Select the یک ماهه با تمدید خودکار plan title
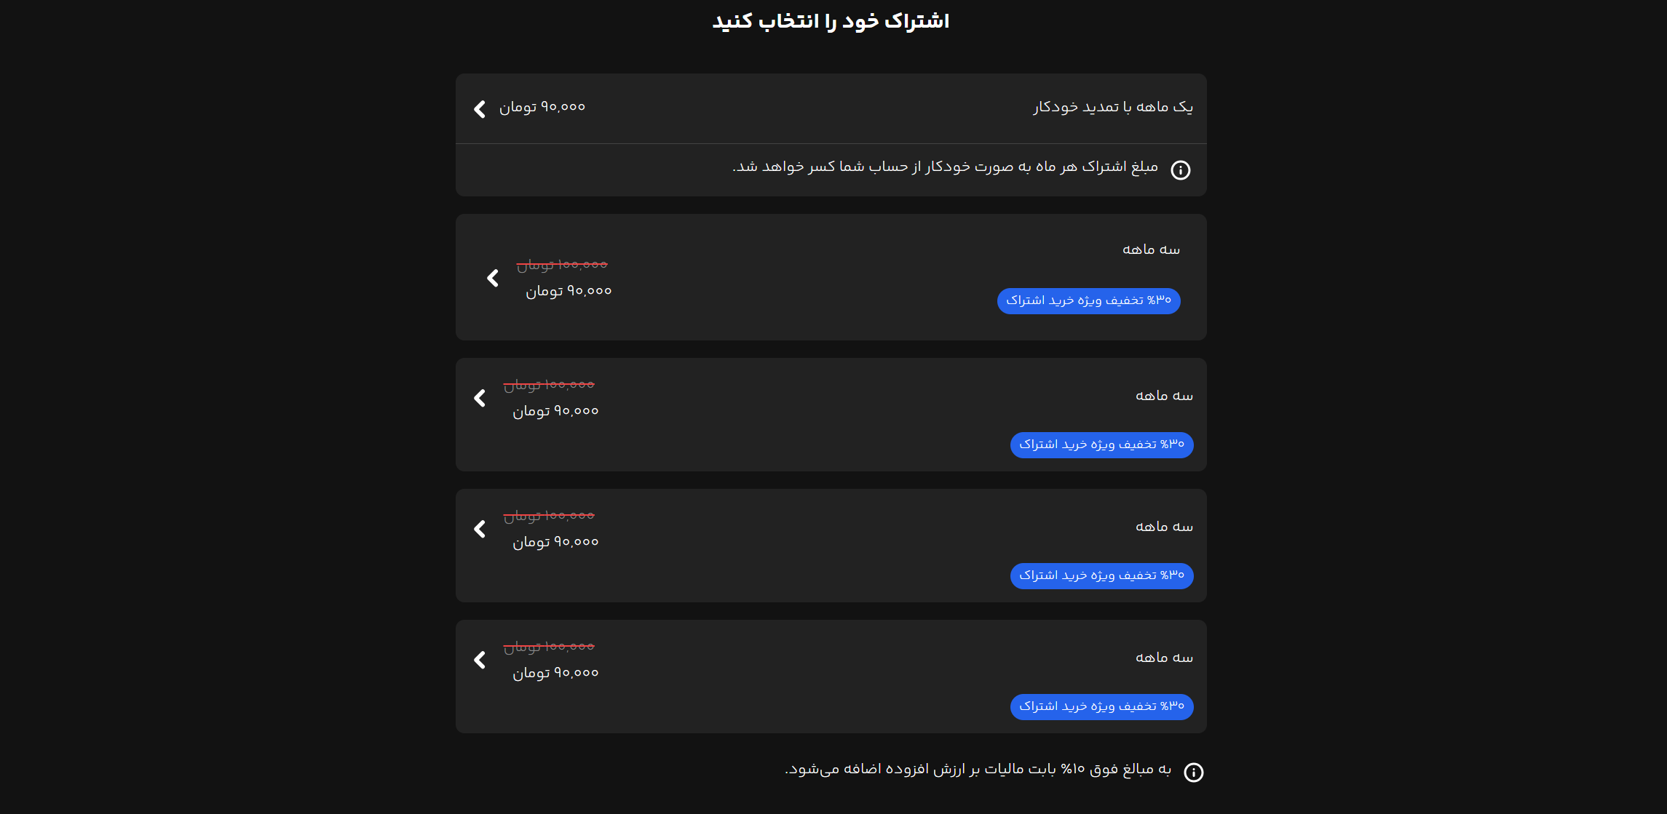 coord(1113,107)
